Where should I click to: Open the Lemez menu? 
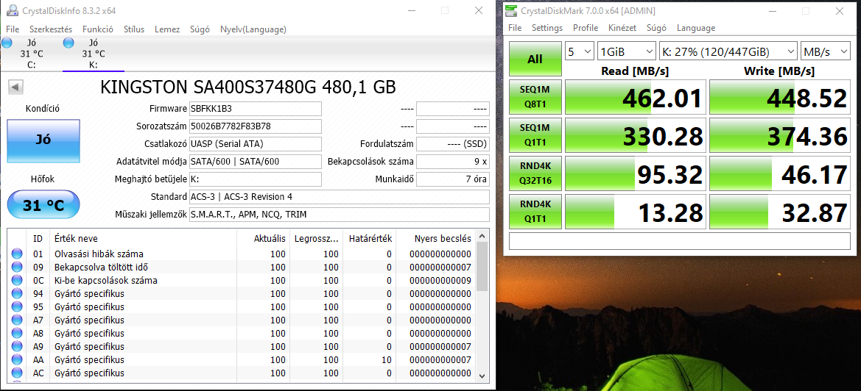click(167, 29)
